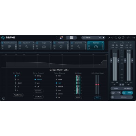136x136 pixels.
Task: Click the Bypass button
Action: (x=116, y=88)
